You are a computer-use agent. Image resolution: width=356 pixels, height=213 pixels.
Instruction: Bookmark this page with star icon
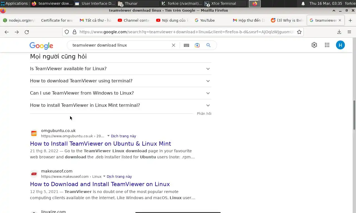pos(299,32)
